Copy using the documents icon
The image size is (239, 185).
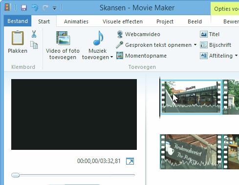click(x=34, y=45)
